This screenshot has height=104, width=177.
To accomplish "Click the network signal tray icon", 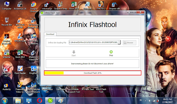I will click(x=154, y=101).
